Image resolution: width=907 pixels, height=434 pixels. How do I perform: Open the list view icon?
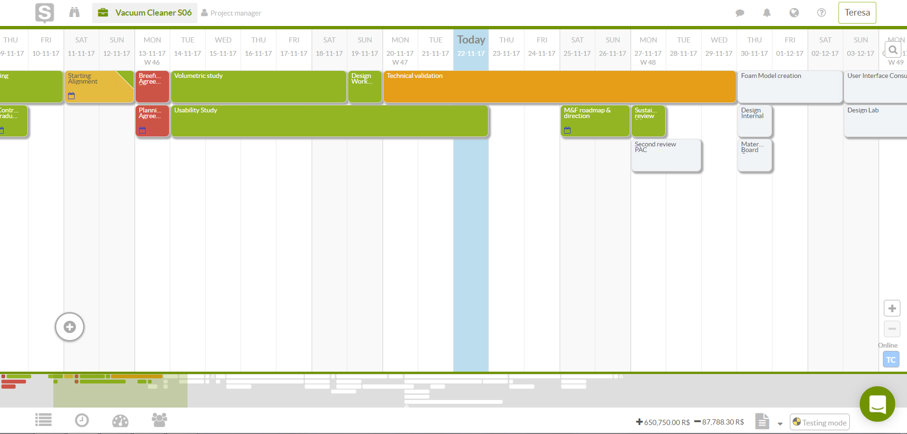(x=43, y=420)
